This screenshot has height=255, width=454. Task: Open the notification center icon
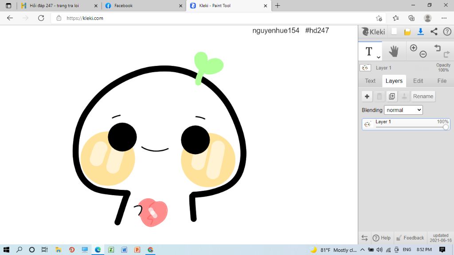click(x=442, y=250)
